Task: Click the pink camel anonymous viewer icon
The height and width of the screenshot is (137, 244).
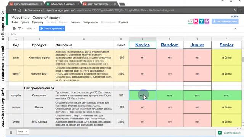Action: 196,21
